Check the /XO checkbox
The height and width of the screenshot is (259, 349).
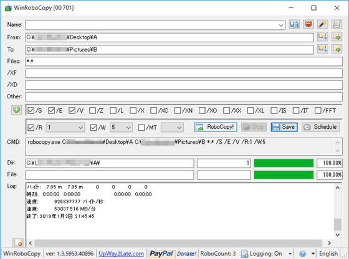[x=202, y=110]
